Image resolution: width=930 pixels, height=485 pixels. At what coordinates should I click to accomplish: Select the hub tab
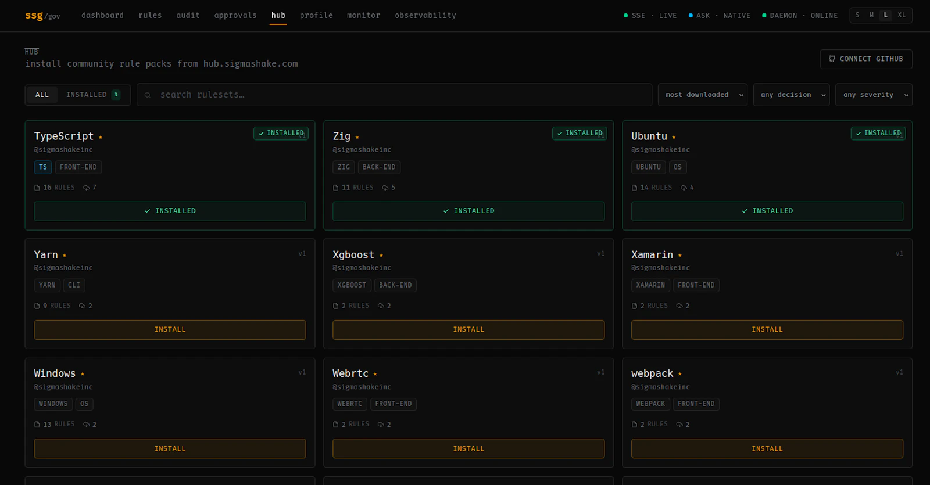(x=278, y=16)
